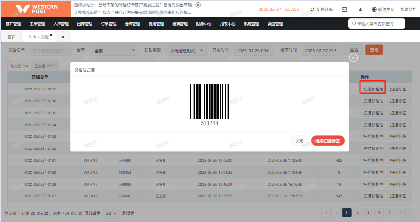Click the menu name search field

point(376,24)
